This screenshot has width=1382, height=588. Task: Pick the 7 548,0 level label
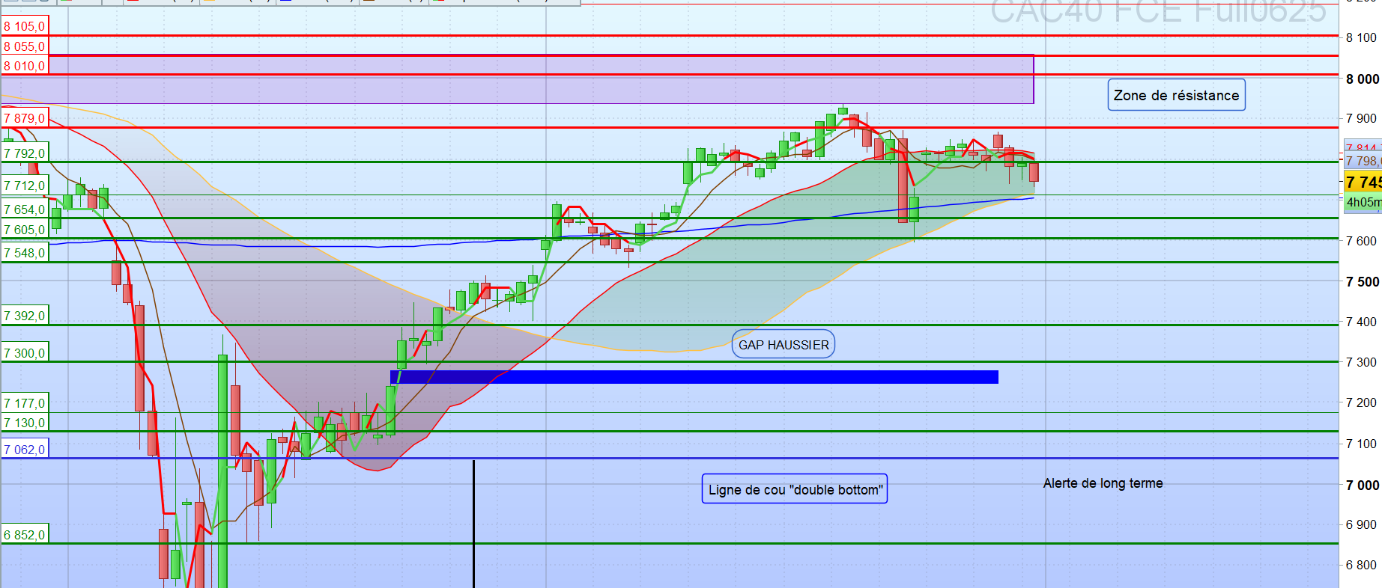pos(25,253)
